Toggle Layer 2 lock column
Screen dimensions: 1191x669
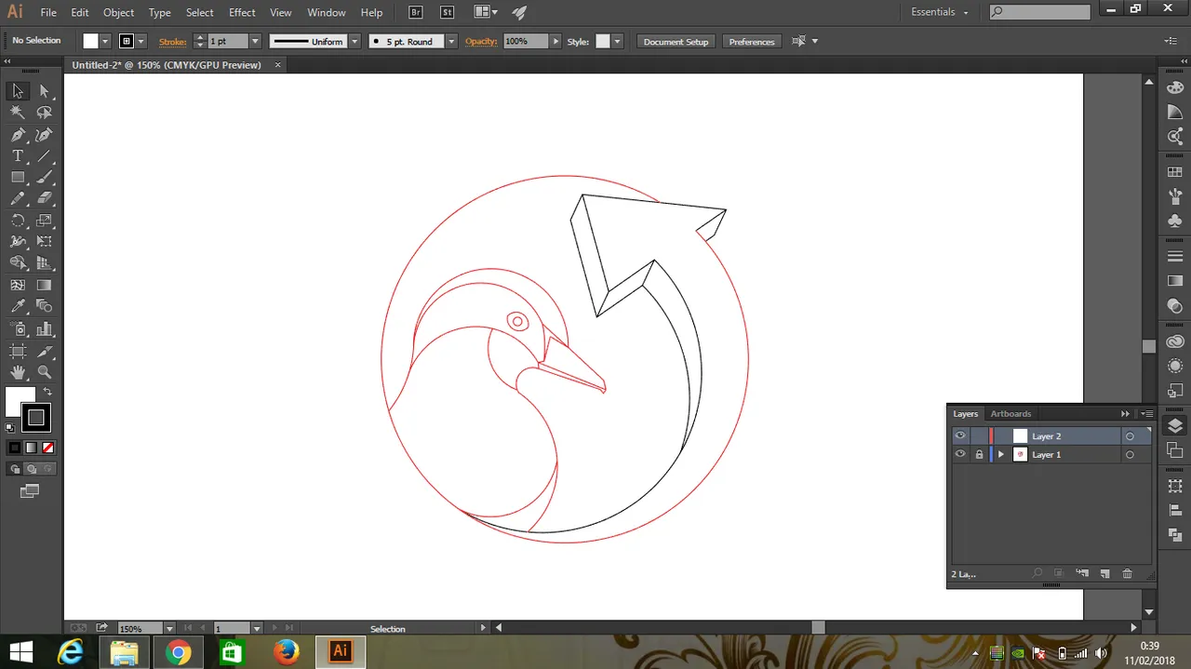(x=979, y=435)
